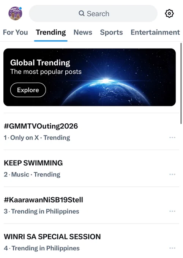The height and width of the screenshot is (258, 183).
Task: Open more options for KEEP SWIMMING trend
Action: point(172,174)
